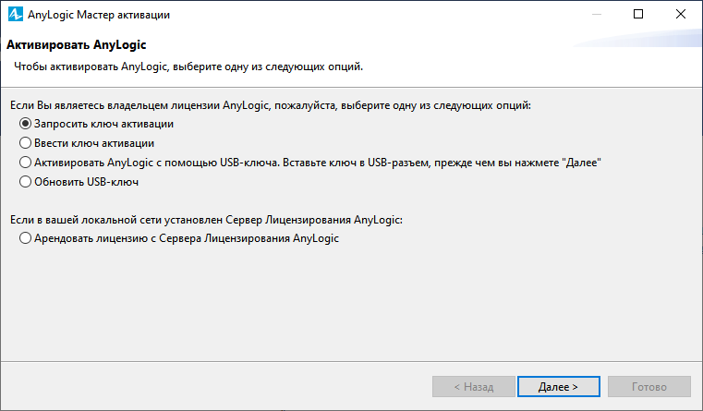Click the AnyLogic logo icon in title bar
The image size is (703, 411).
[16, 15]
